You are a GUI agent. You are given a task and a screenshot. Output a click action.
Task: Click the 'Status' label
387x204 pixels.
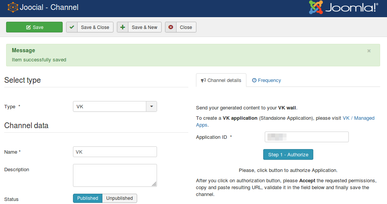pos(11,199)
